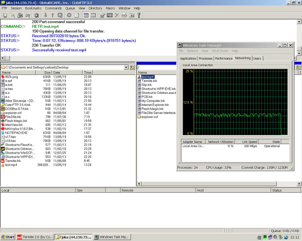Select local file NOTEPAD.EXE
This screenshot has width=302, height=241.
coord(16,133)
